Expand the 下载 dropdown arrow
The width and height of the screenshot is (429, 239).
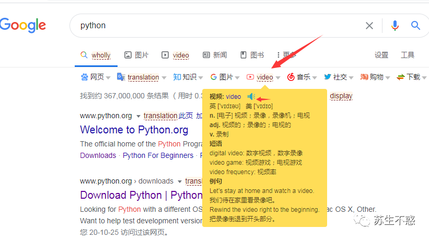point(424,78)
